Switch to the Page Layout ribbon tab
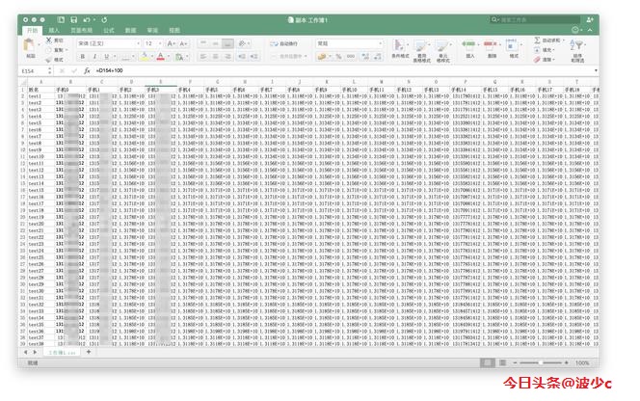The height and width of the screenshot is (401, 640). click(81, 30)
